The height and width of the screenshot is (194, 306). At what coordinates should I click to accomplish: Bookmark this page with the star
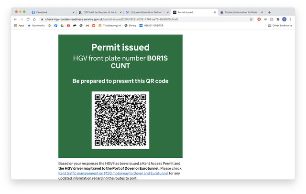point(251,19)
